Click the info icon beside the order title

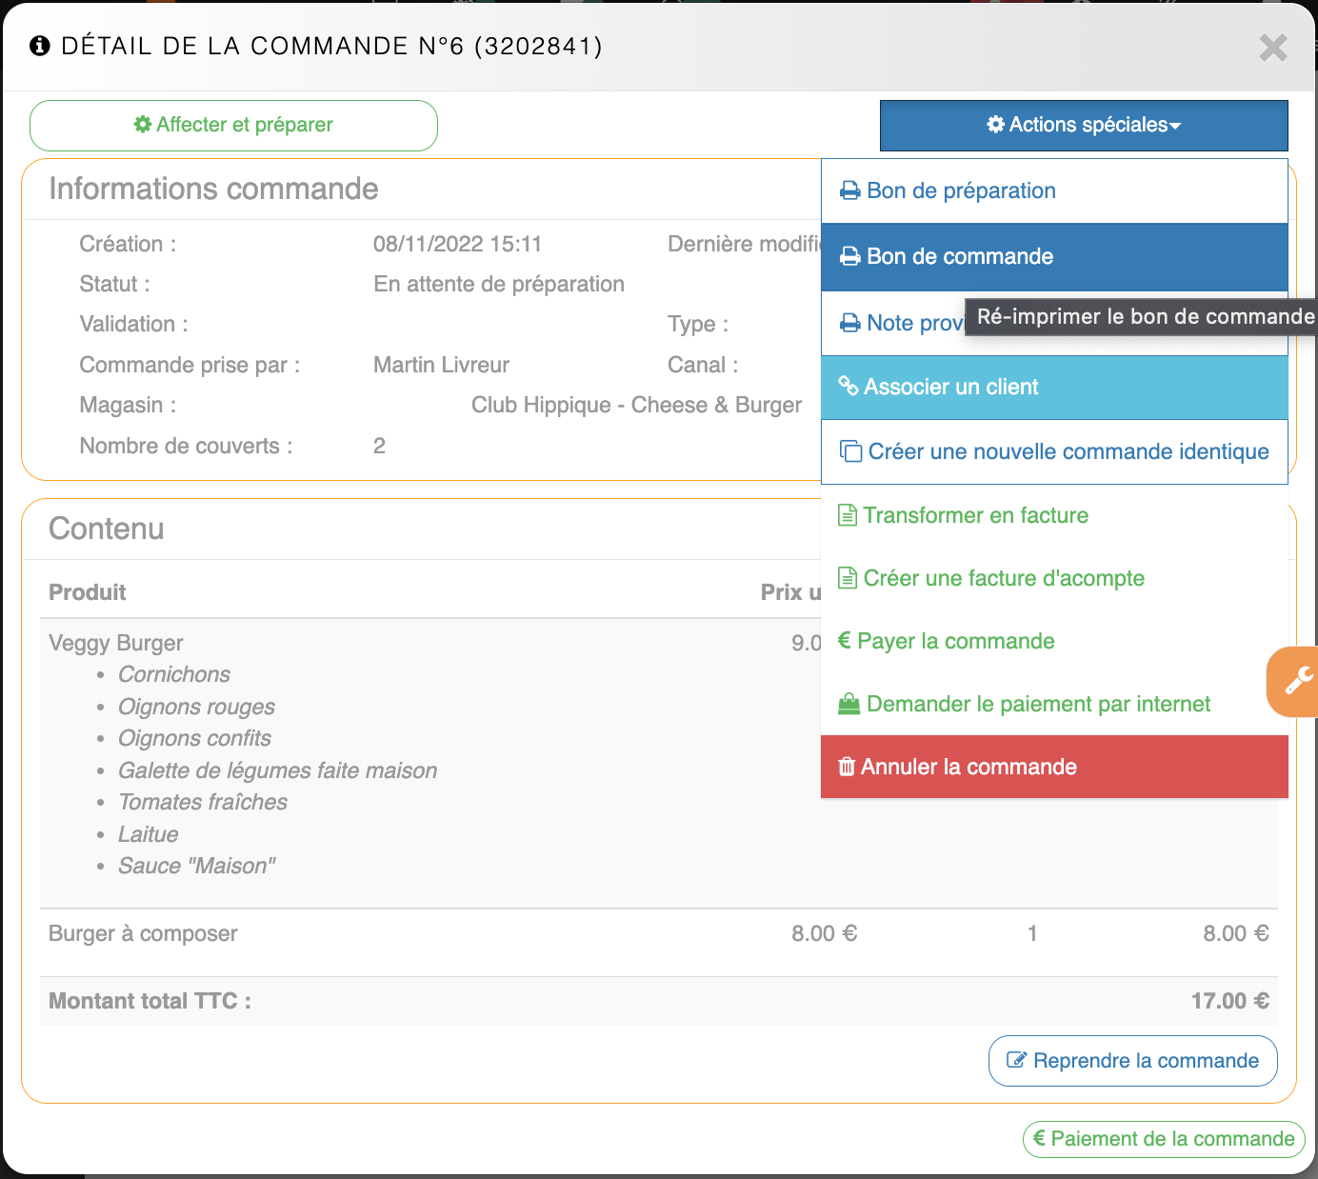click(40, 46)
